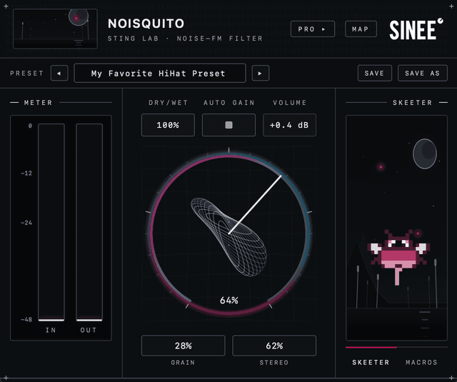Click the plus marker at top-left corner
Viewport: 457px width, 382px height.
point(6,6)
